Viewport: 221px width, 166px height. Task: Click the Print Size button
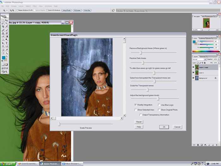87,10
